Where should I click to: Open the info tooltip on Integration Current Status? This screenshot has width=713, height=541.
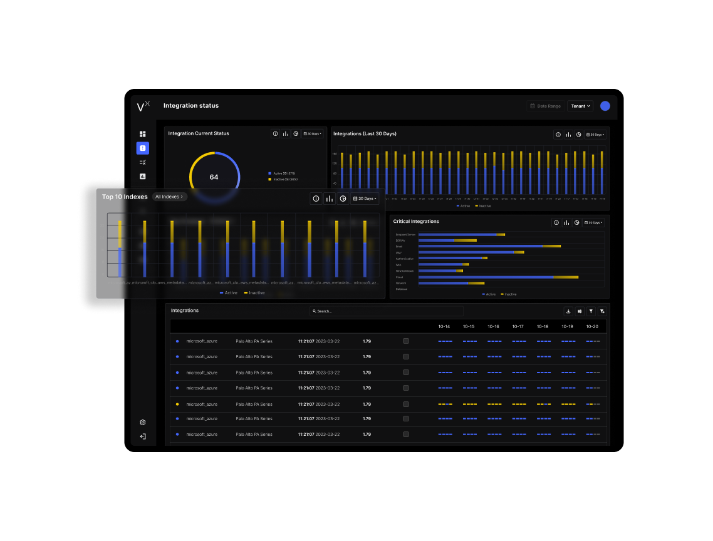[275, 133]
